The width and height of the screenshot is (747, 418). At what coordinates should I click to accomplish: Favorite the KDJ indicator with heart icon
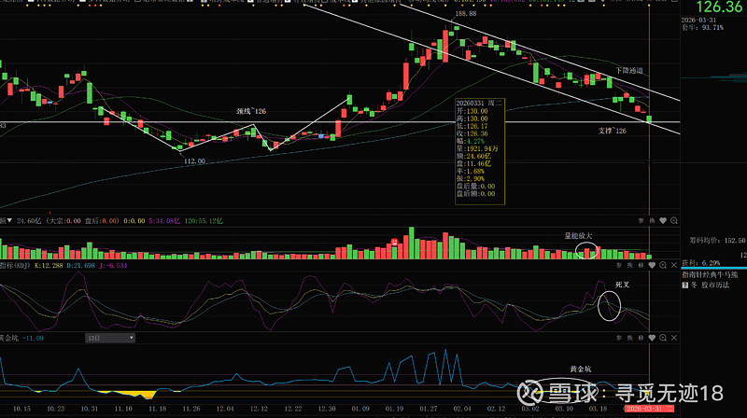652,265
